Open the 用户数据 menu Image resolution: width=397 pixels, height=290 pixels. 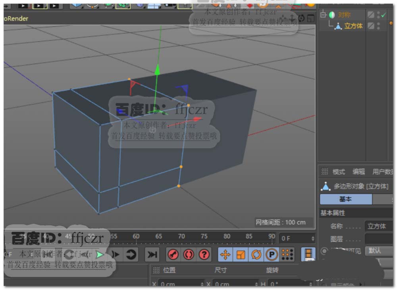tap(382, 172)
